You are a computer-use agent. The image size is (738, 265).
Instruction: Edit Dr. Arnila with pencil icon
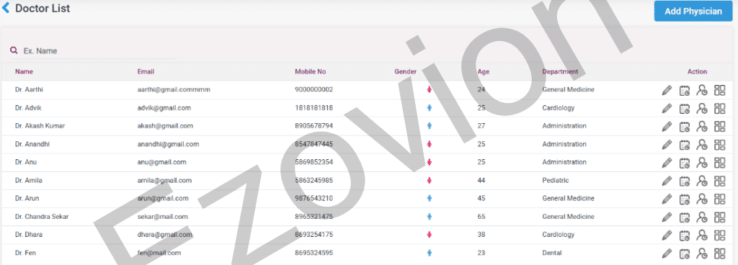(x=667, y=181)
